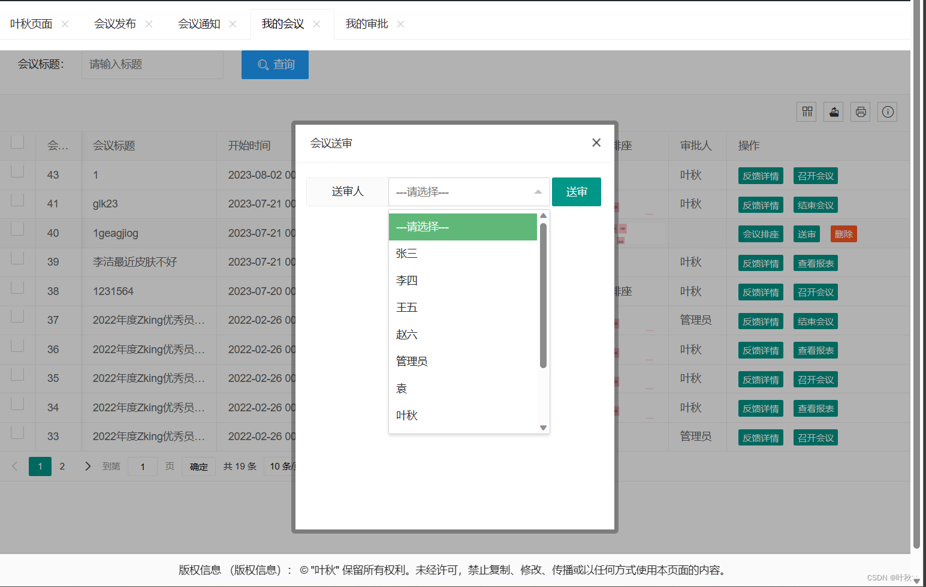Select 赵六 from the dropdown list
926x587 pixels.
click(463, 335)
